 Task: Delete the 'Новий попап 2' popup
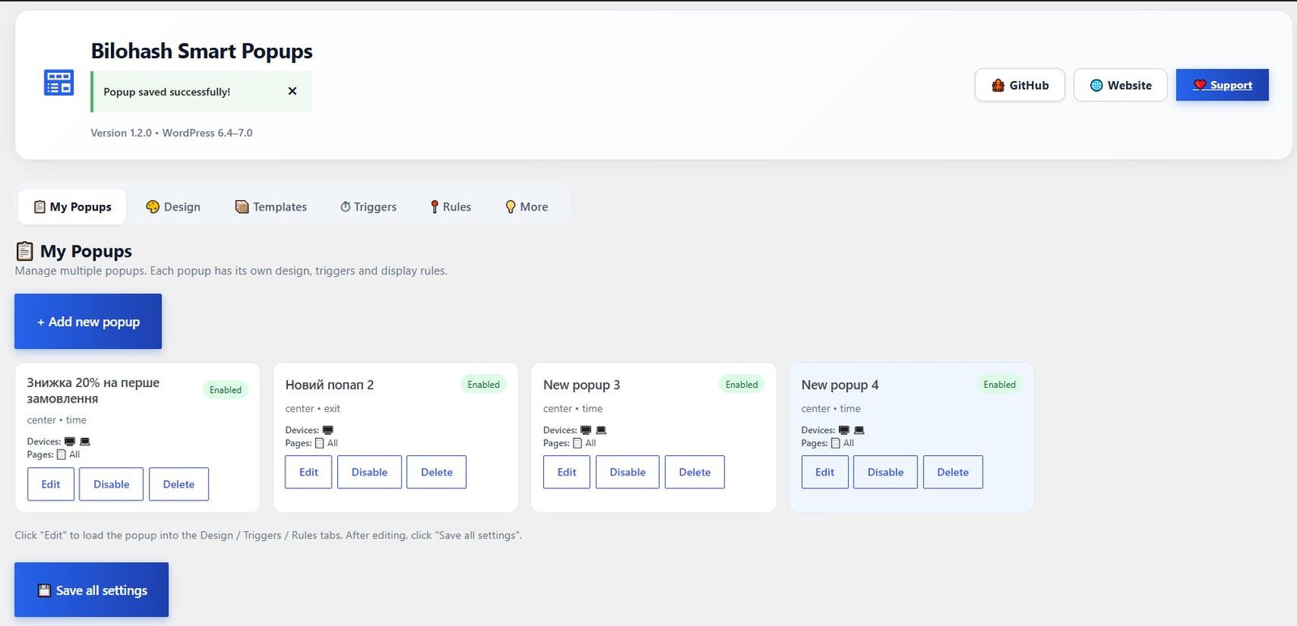point(437,472)
